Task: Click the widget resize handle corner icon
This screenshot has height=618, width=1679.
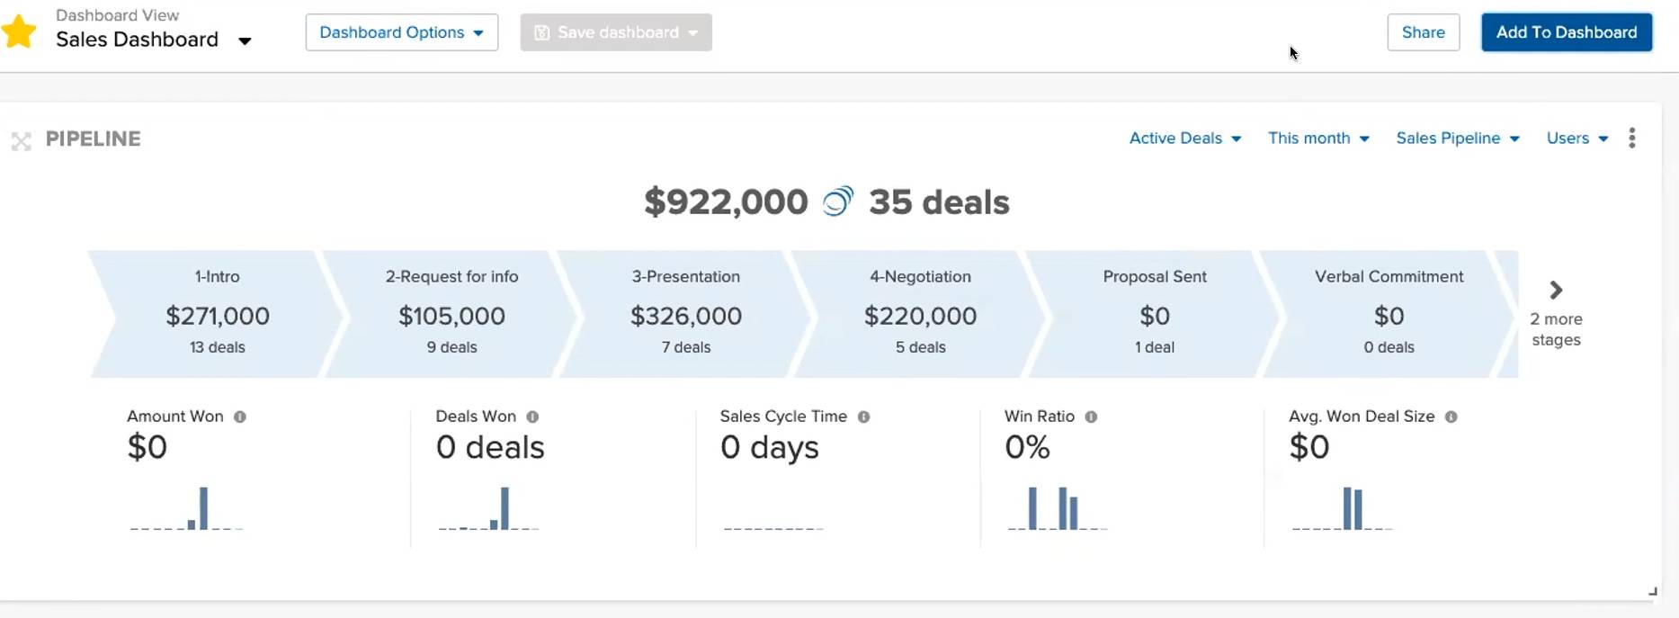Action: coord(1653,591)
